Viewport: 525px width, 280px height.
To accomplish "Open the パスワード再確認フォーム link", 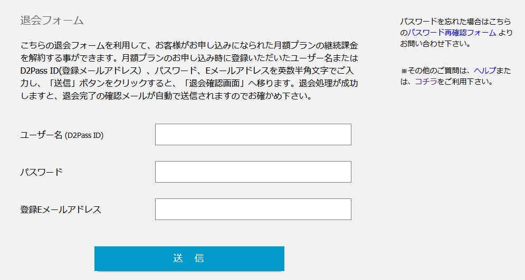I will (451, 33).
